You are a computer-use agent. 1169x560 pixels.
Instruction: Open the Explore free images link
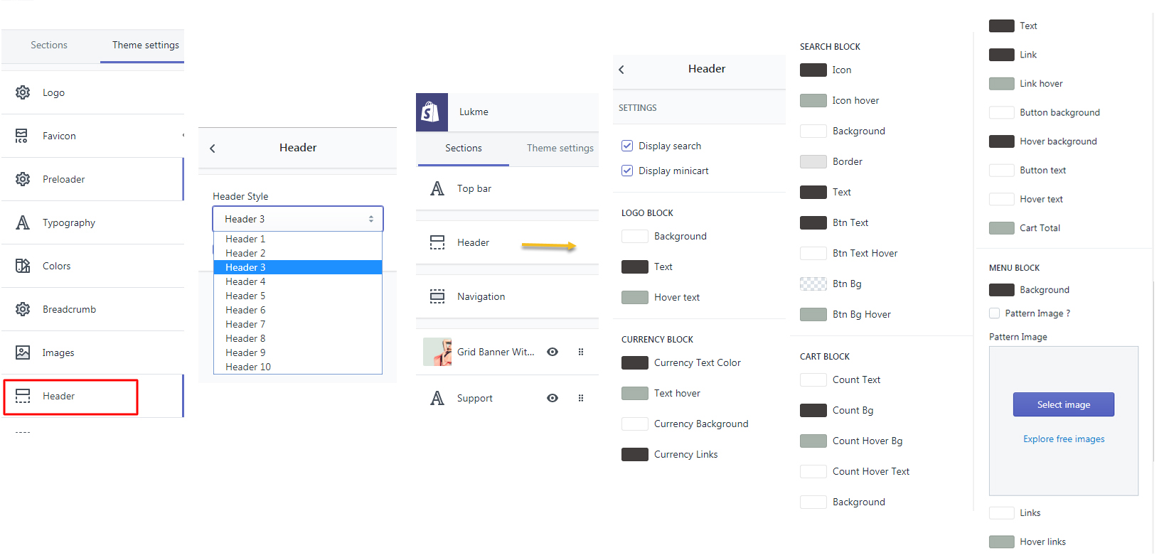[1064, 439]
